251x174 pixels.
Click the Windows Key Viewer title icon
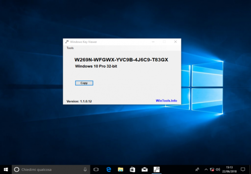point(67,42)
